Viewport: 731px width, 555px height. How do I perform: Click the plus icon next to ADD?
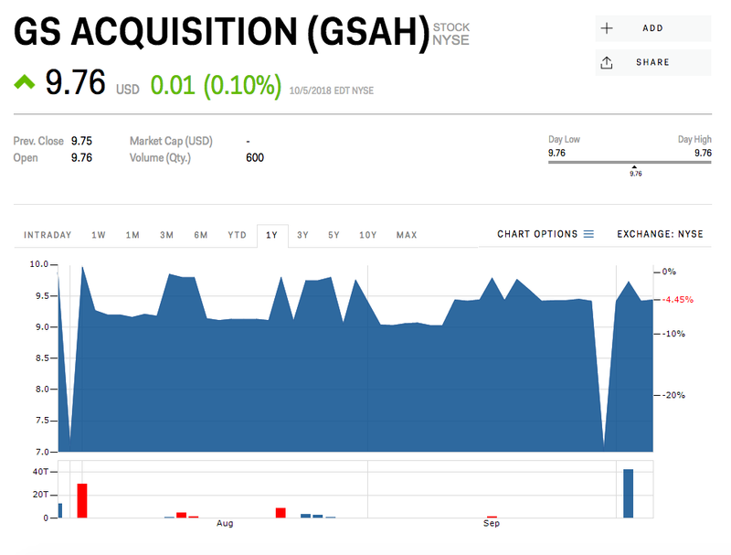coord(607,28)
